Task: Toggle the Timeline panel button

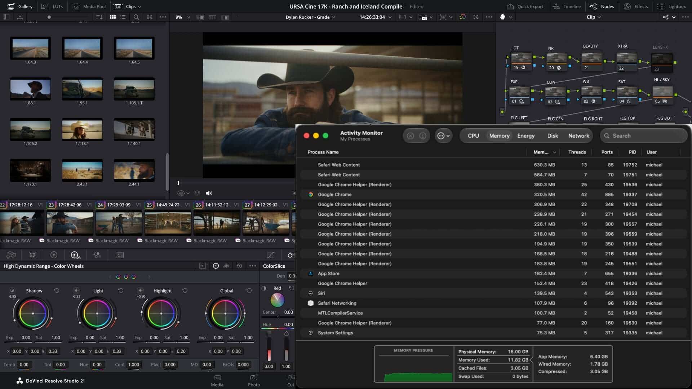Action: tap(567, 6)
